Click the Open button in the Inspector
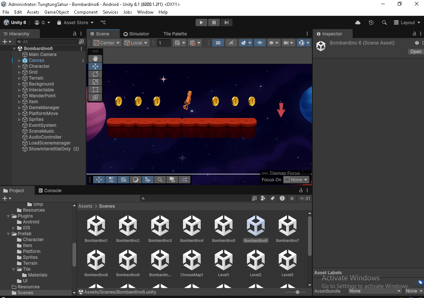The height and width of the screenshot is (298, 424). click(x=415, y=51)
